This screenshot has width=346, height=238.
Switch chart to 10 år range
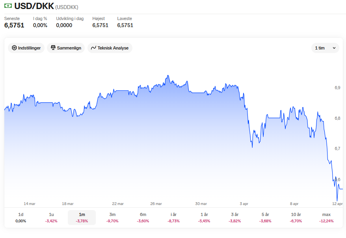[296, 218]
